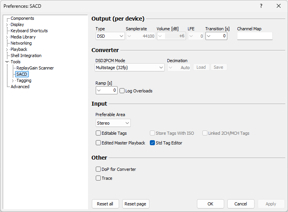Expand the Media Library tree node

(7, 37)
